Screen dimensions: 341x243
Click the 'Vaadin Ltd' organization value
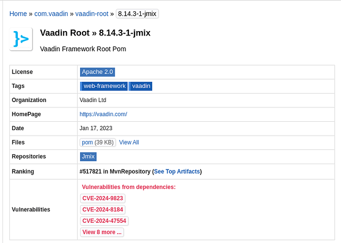93,100
